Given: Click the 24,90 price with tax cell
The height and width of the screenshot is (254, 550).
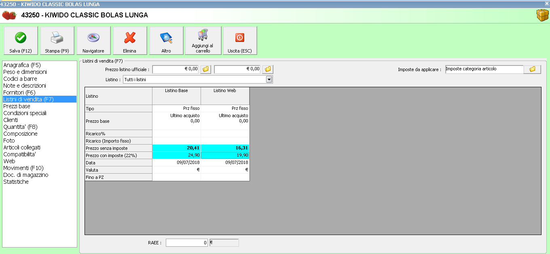Looking at the screenshot, I should point(176,155).
